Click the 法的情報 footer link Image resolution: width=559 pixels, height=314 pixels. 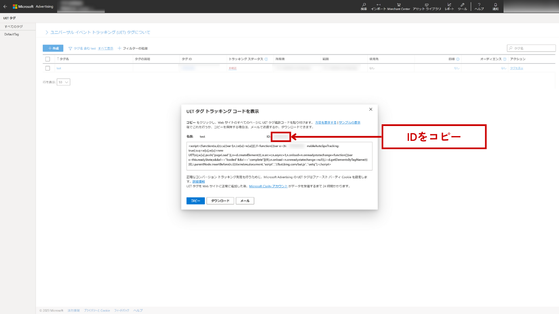(x=74, y=311)
